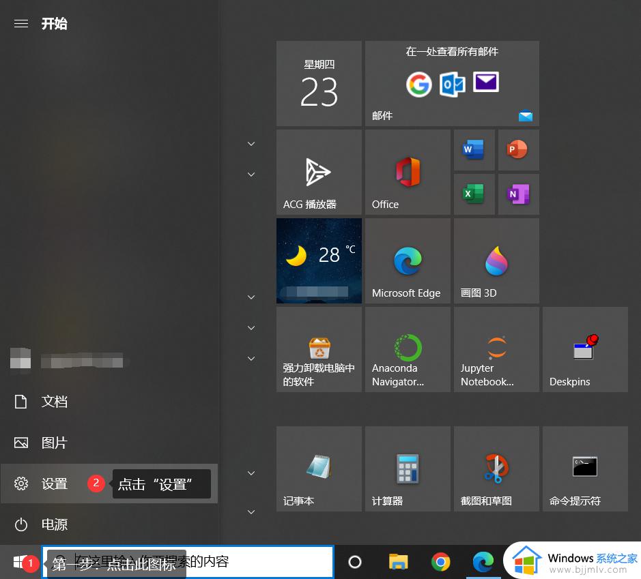Open the calendar tile showing 星期四 23
The height and width of the screenshot is (579, 641).
pos(319,83)
